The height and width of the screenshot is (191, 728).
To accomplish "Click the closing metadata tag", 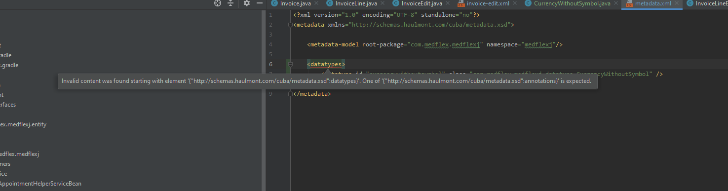I will 312,94.
